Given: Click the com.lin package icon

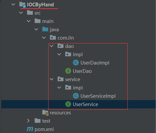Looking at the screenshot, I should tap(53, 38).
